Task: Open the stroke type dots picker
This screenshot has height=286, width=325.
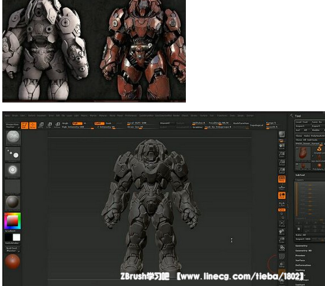Action: [13, 153]
